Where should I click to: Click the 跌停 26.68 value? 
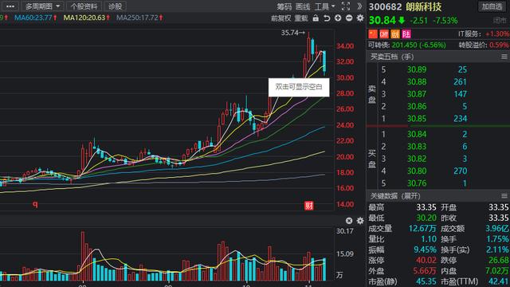click(x=499, y=261)
